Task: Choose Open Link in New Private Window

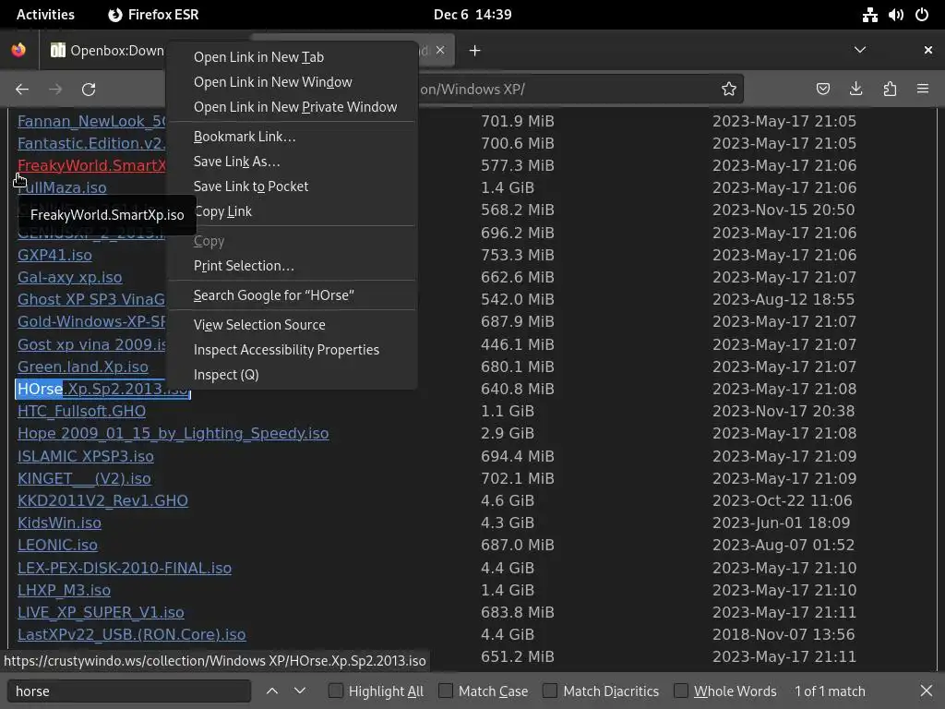Action: (x=293, y=107)
